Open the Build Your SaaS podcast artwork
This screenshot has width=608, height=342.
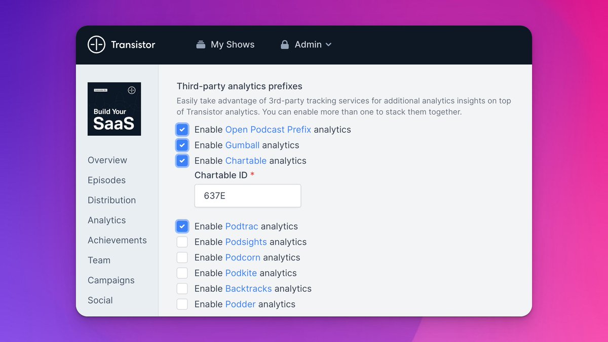click(x=114, y=109)
